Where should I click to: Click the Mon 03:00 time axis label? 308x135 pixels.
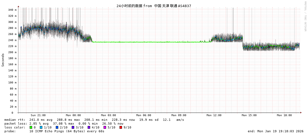(109, 115)
